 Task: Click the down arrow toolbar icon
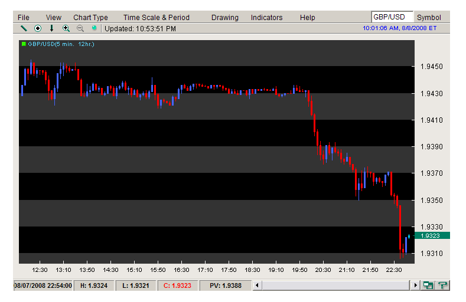51,28
